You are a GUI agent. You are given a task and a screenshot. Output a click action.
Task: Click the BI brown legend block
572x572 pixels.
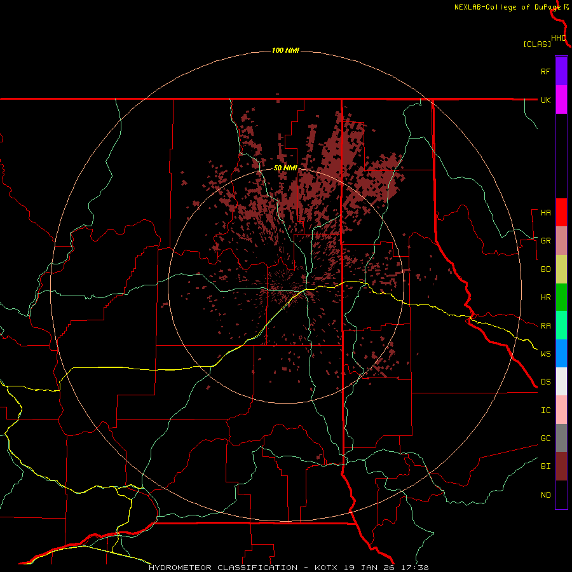pyautogui.click(x=561, y=466)
